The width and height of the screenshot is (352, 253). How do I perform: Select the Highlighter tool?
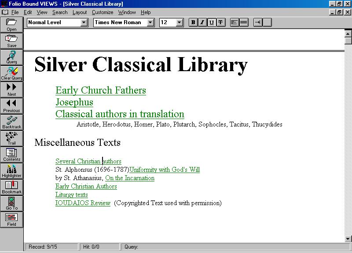[12, 171]
